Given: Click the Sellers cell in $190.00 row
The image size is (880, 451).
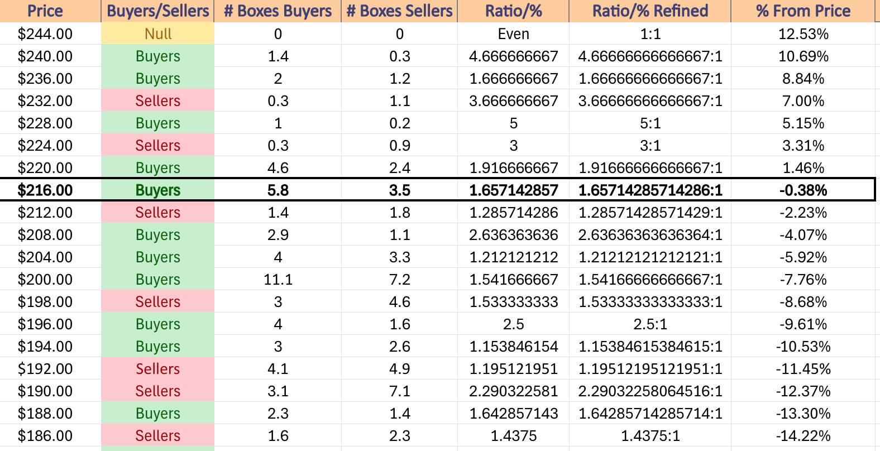Looking at the screenshot, I should [x=158, y=391].
